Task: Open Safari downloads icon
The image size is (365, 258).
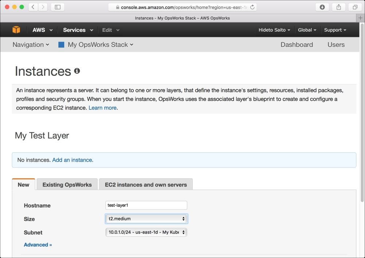Action: 322,7
